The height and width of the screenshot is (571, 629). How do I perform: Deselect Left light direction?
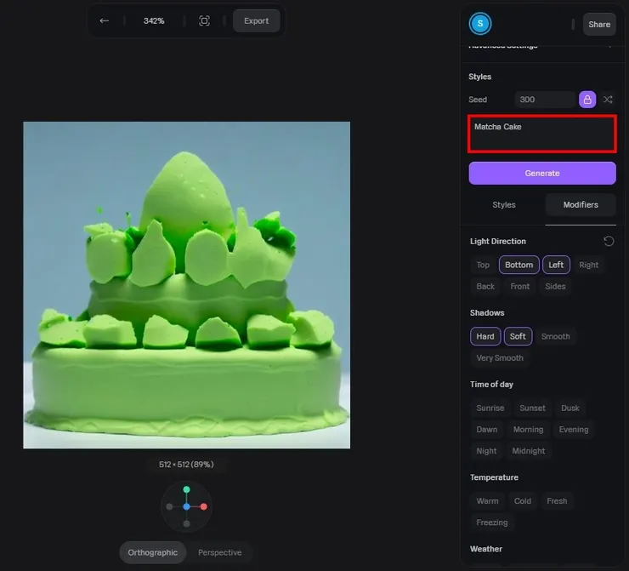click(x=556, y=265)
